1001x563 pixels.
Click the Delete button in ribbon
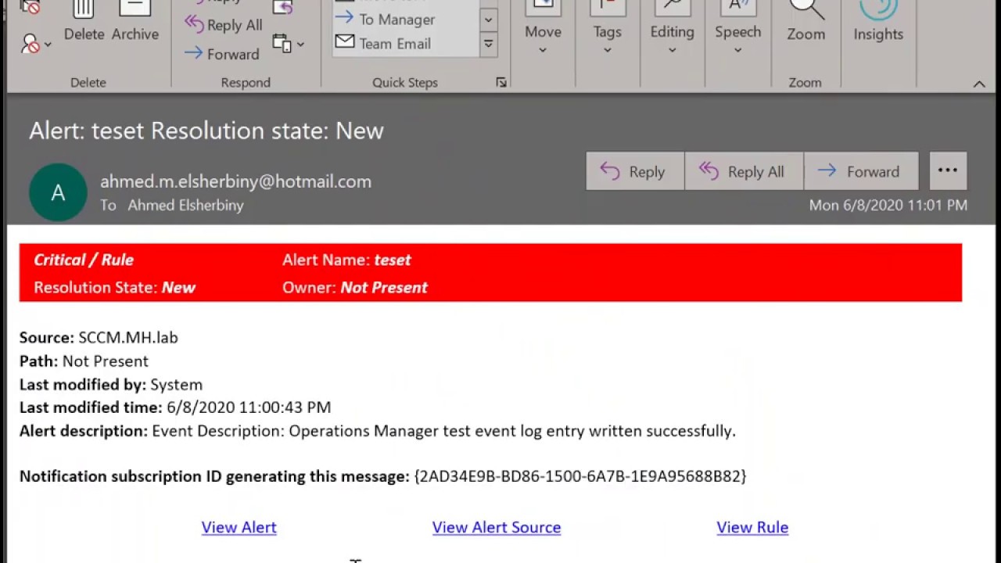84,22
